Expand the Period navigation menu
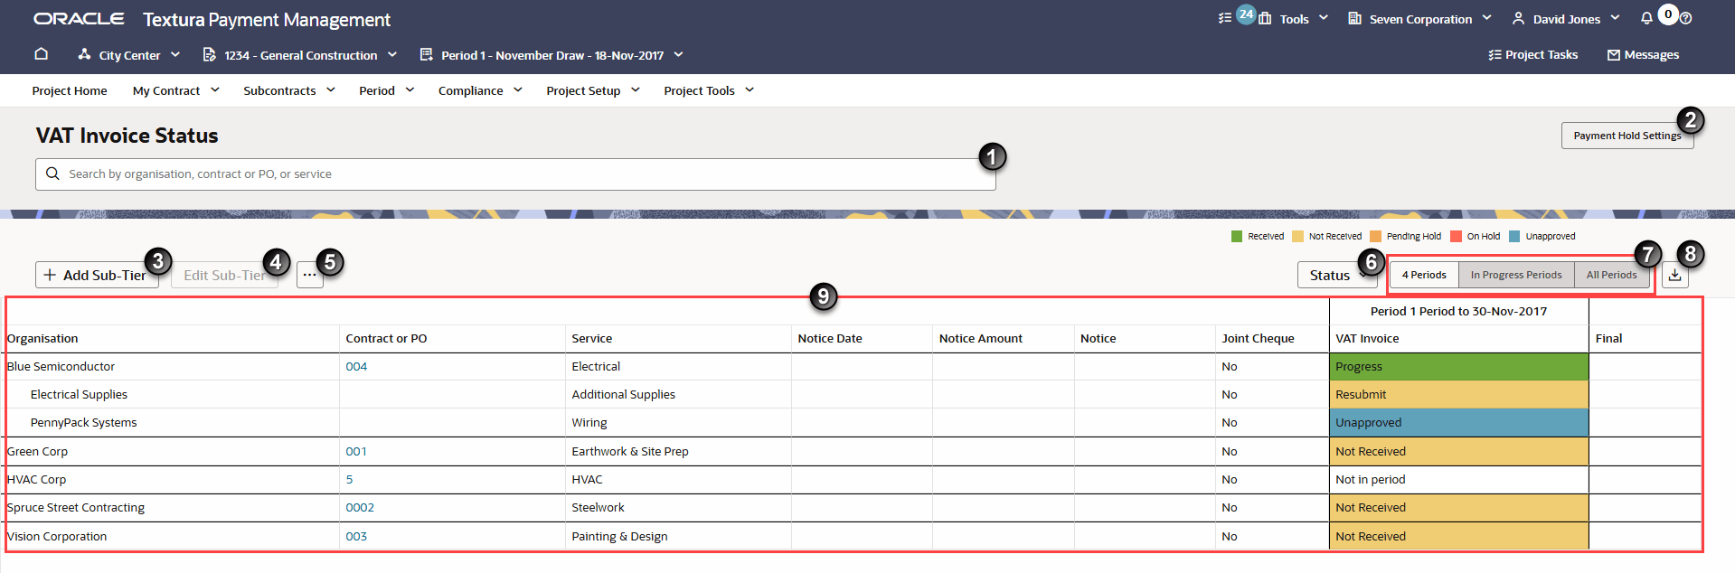The width and height of the screenshot is (1735, 573). click(x=386, y=90)
